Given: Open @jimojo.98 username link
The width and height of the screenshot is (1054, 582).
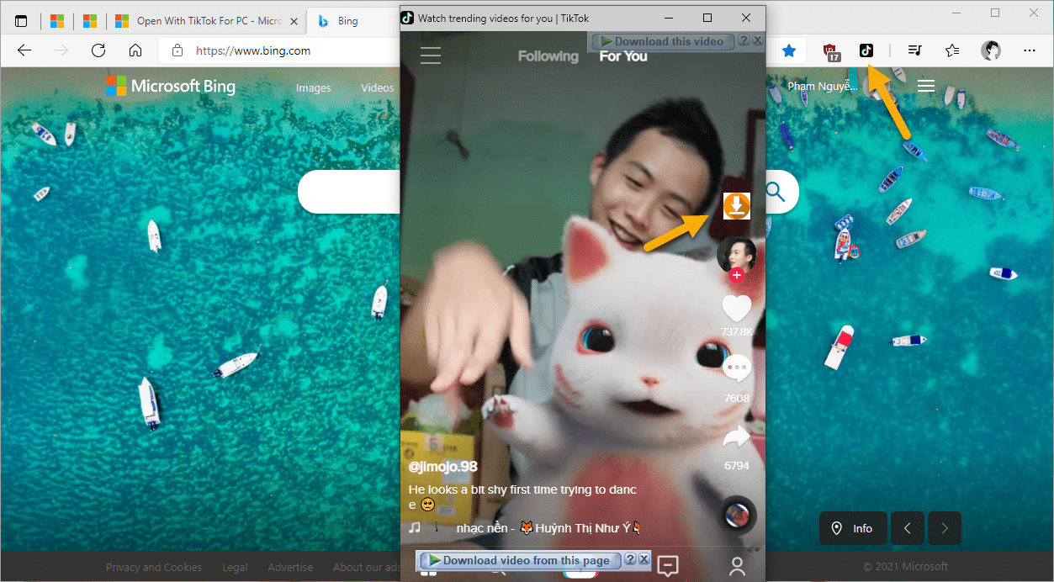Looking at the screenshot, I should [443, 467].
